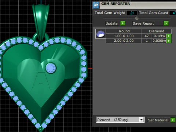Viewport: 176px width, 132px height.
Task: Click the Total Gem Weight label
Action: [x=110, y=13]
